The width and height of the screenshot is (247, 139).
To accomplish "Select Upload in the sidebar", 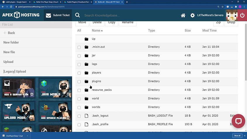I will (x=36, y=62).
